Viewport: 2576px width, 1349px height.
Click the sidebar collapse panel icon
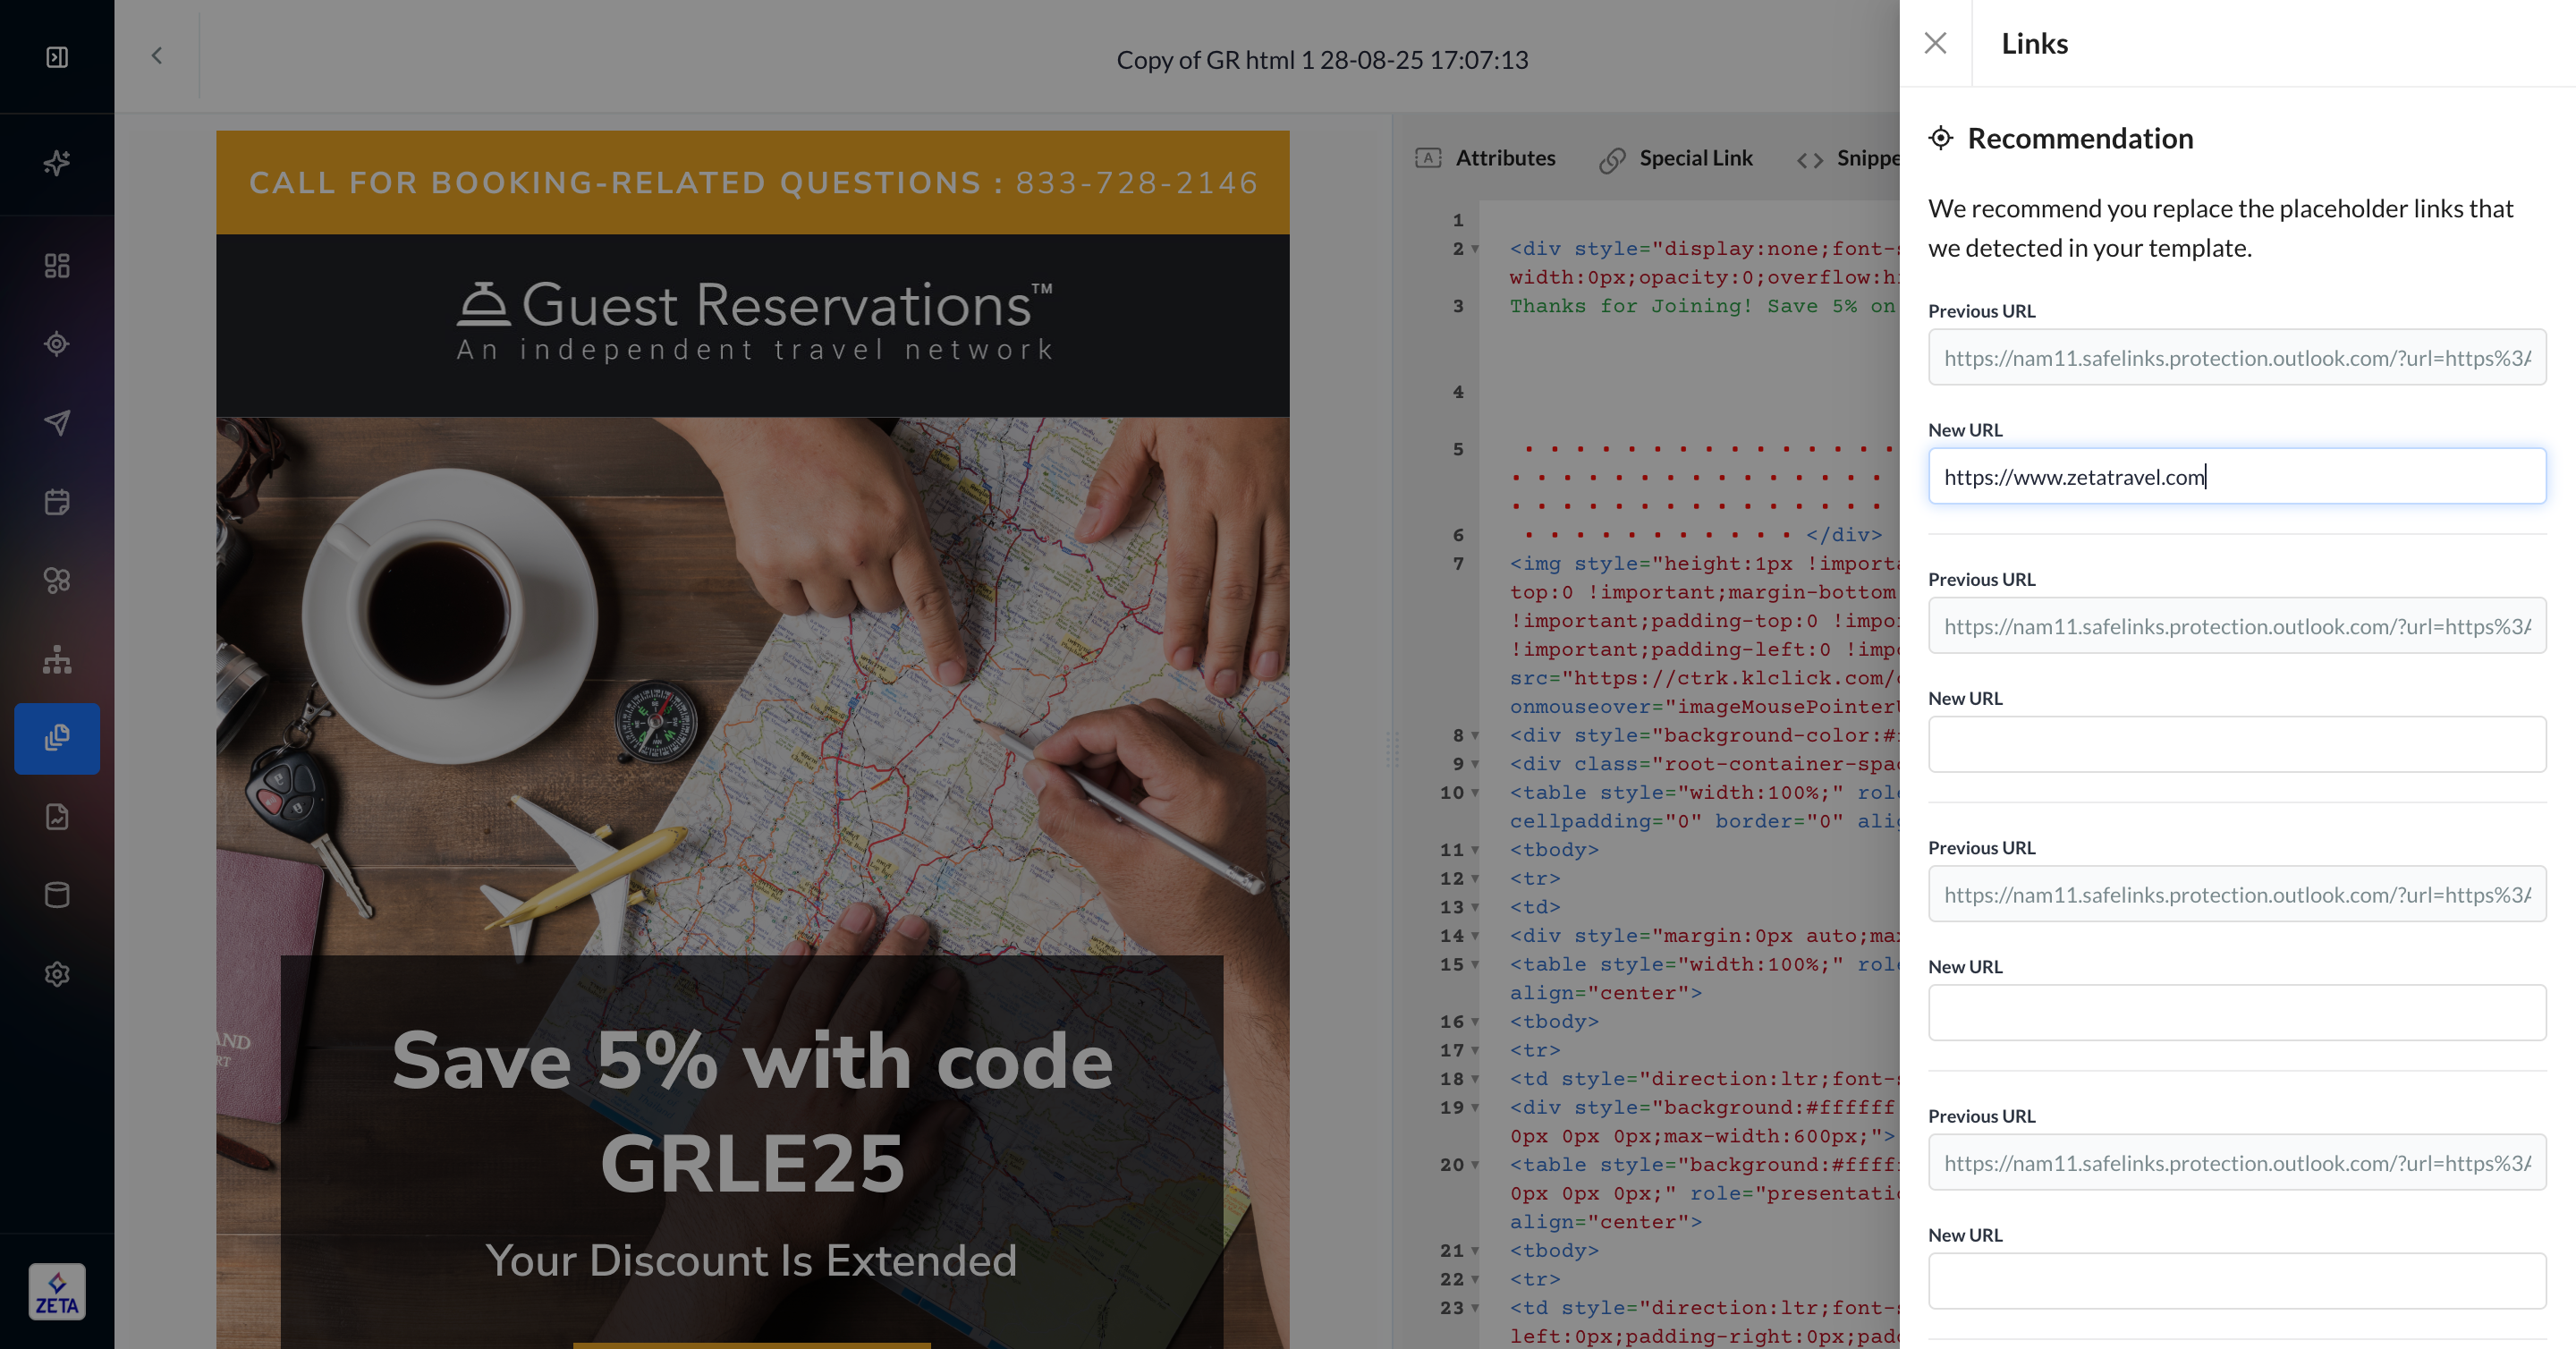57,57
